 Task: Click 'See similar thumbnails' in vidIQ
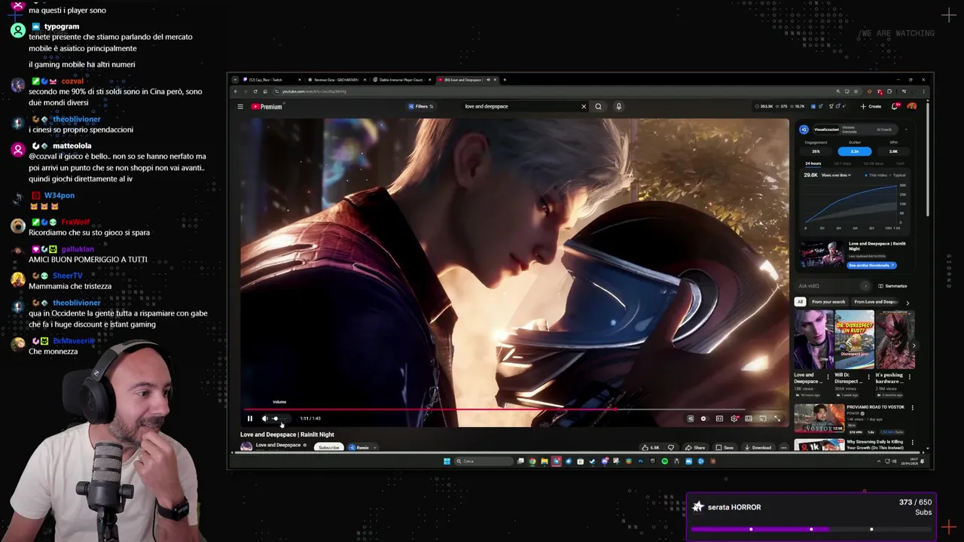coord(872,265)
